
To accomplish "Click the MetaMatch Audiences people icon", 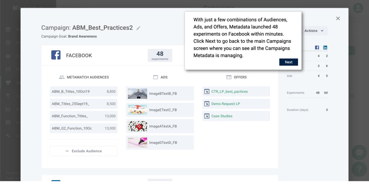I will [61, 77].
